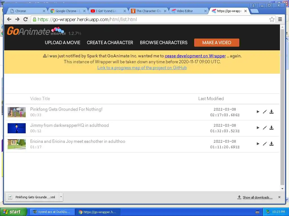289x216 pixels.
Task: Open BROWSE CHARACTERS
Action: coord(164,43)
